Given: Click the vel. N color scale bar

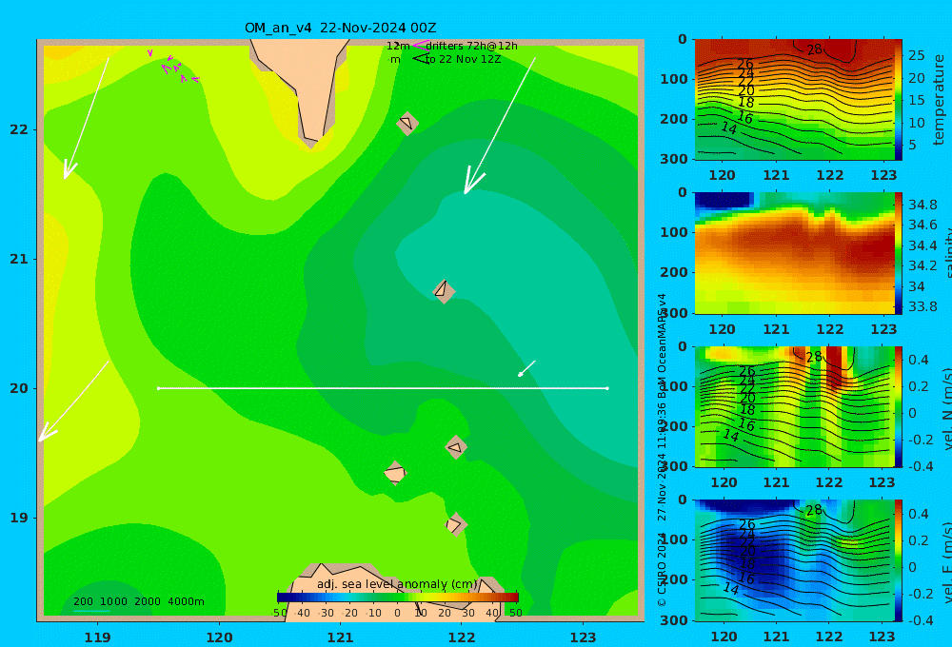Looking at the screenshot, I should pyautogui.click(x=899, y=406).
